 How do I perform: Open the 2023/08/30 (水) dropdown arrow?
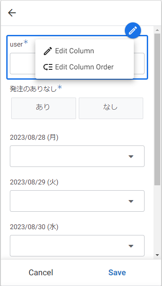pyautogui.click(x=131, y=246)
